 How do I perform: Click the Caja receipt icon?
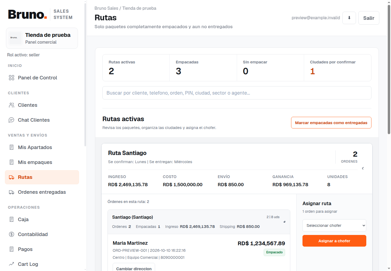[x=11, y=220]
